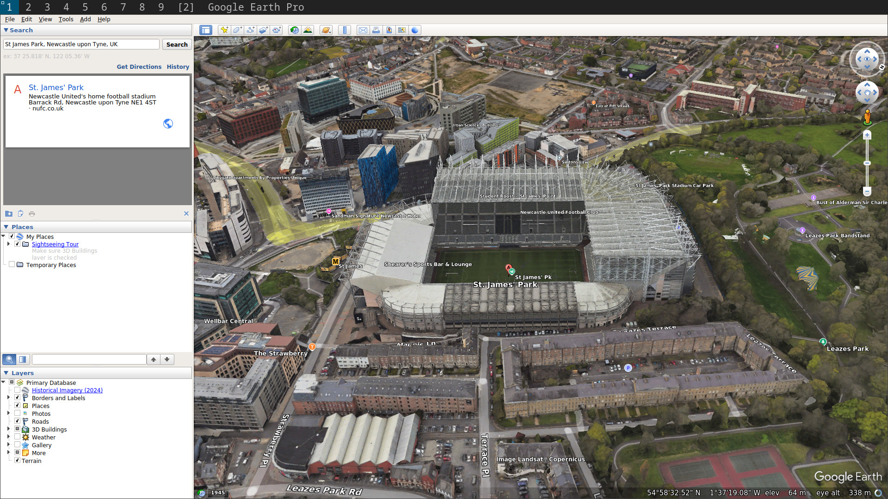
Task: Enable the Temporary Places checkbox
Action: coord(12,264)
